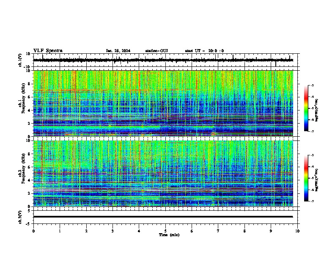Click the "6" kHz tick of ch.2 spectrogram

tap(29, 167)
